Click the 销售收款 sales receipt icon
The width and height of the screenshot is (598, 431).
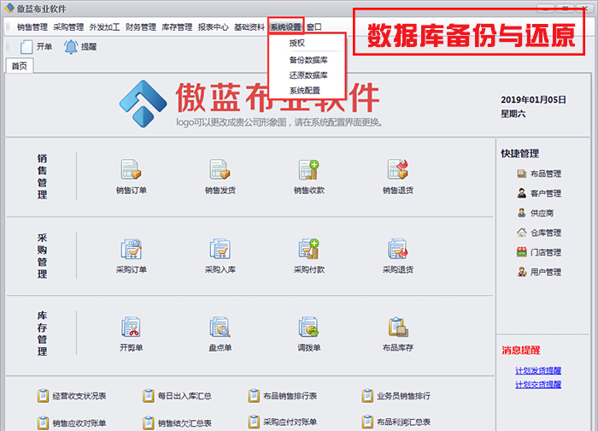click(308, 170)
